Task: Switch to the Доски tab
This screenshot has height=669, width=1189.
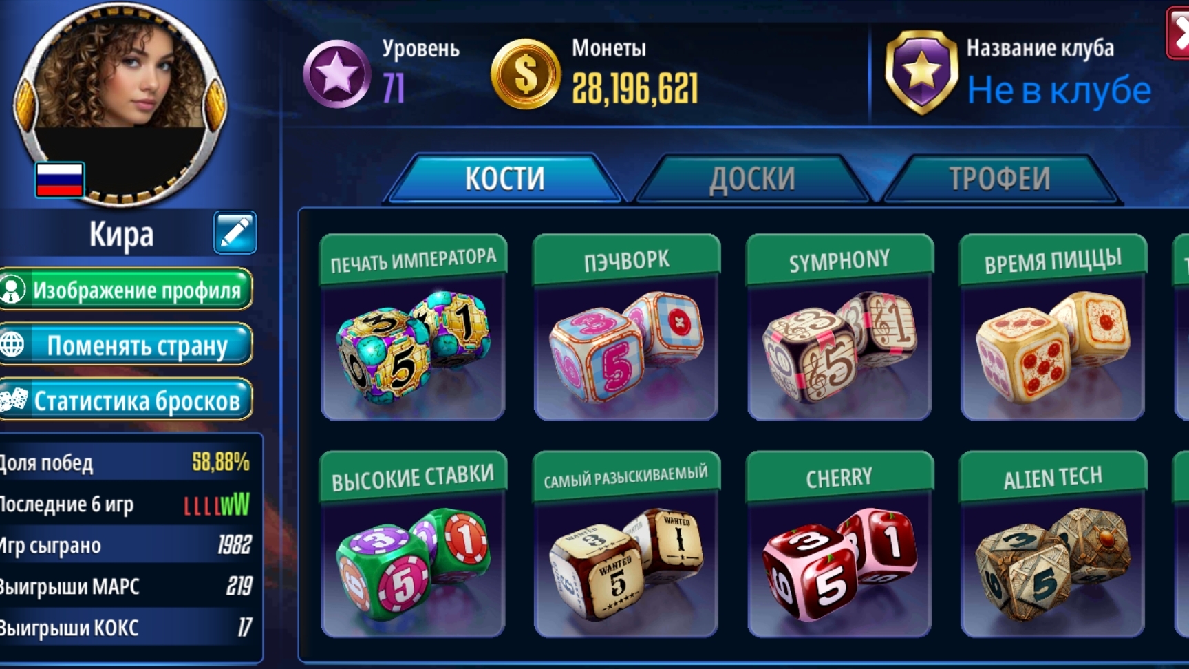Action: click(752, 179)
